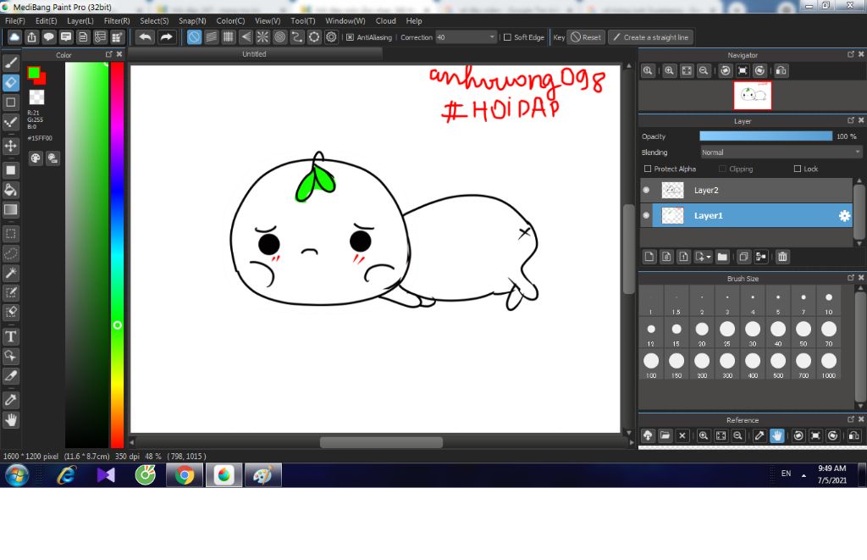Open the Window menu
The height and width of the screenshot is (560, 867).
click(345, 21)
